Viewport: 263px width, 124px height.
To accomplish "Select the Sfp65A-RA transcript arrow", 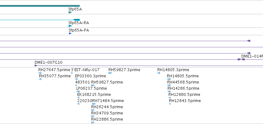I will tap(70, 26).
